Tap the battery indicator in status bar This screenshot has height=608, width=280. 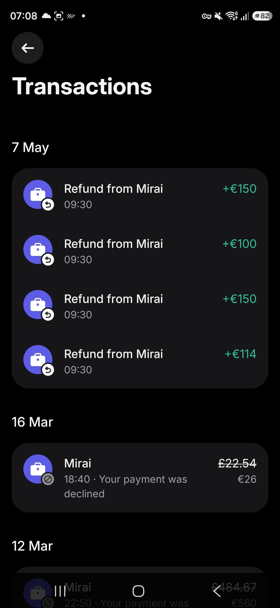pyautogui.click(x=262, y=16)
